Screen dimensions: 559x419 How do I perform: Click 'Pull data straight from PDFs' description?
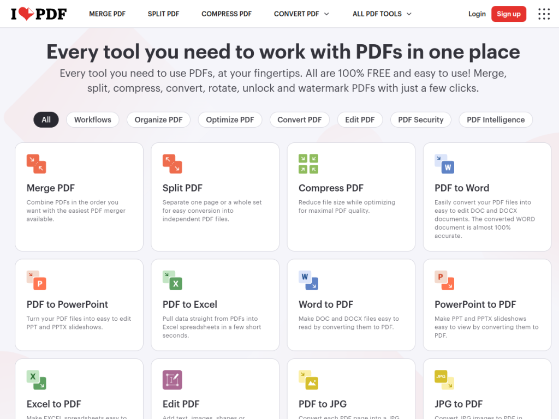coord(212,327)
